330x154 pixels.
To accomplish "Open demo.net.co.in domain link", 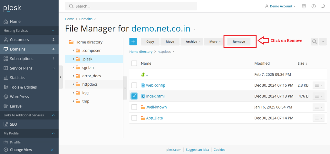I will point(161,29).
